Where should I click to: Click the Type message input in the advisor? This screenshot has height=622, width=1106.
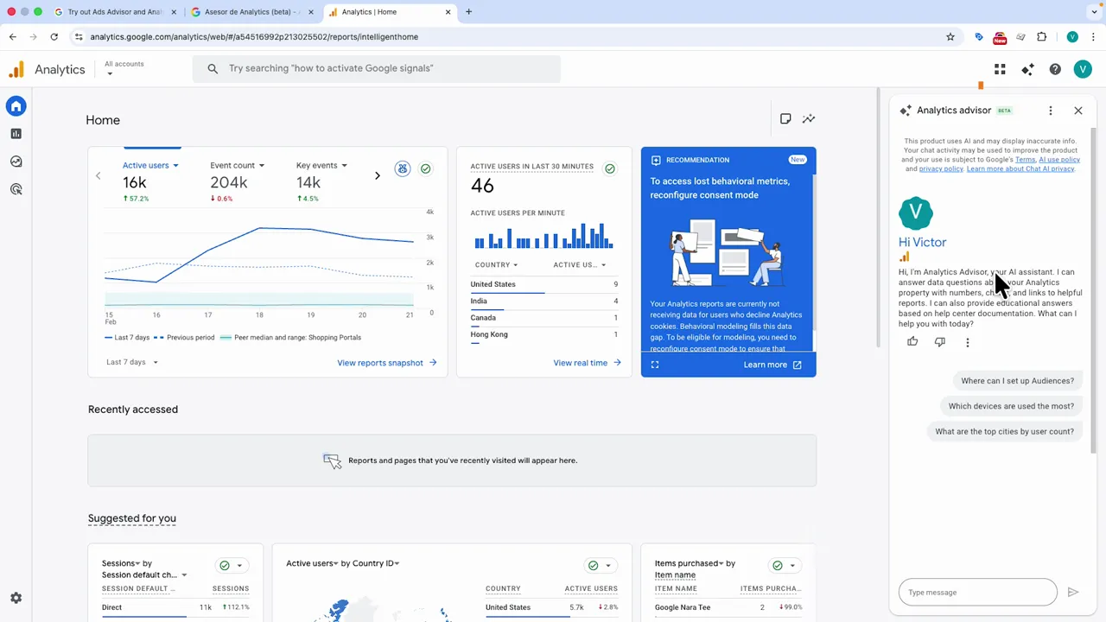coord(977,593)
